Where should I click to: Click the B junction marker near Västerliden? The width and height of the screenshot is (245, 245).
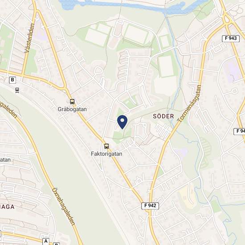coord(12,80)
